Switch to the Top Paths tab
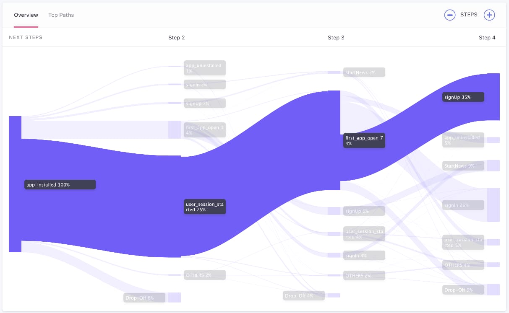Screen dimensions: 509x313 pyautogui.click(x=61, y=15)
